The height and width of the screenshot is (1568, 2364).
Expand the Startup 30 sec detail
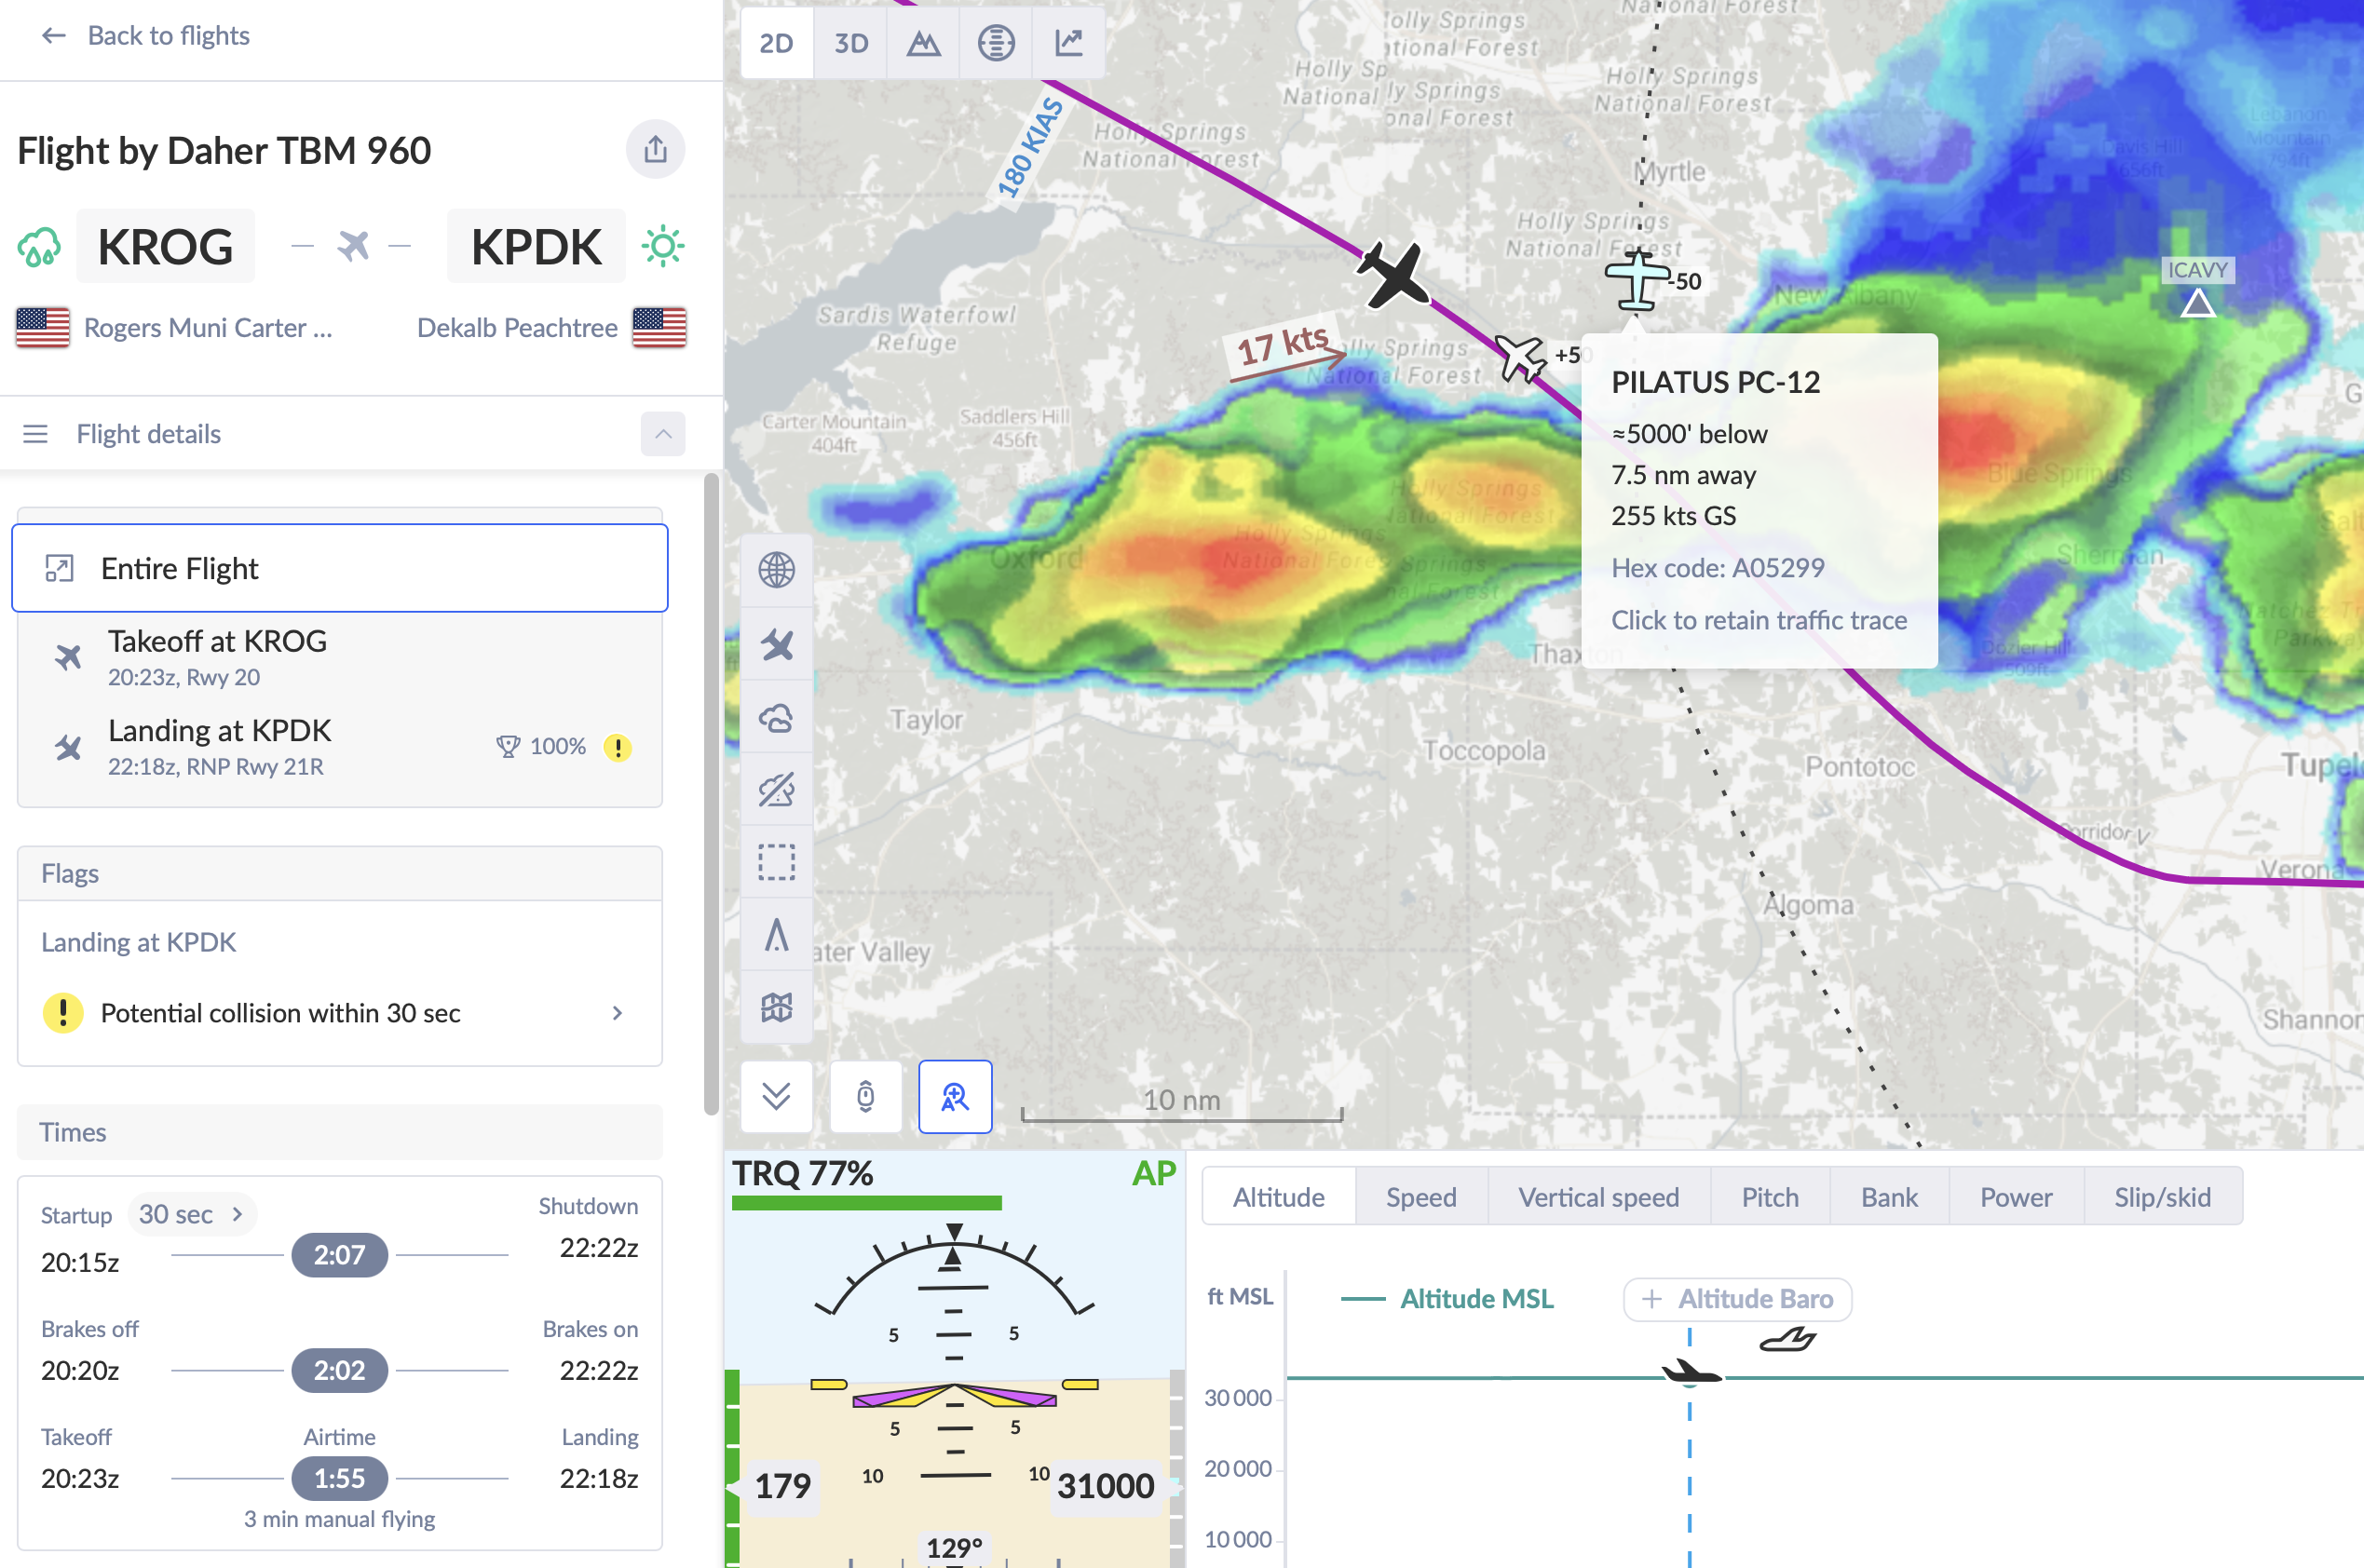pos(192,1214)
